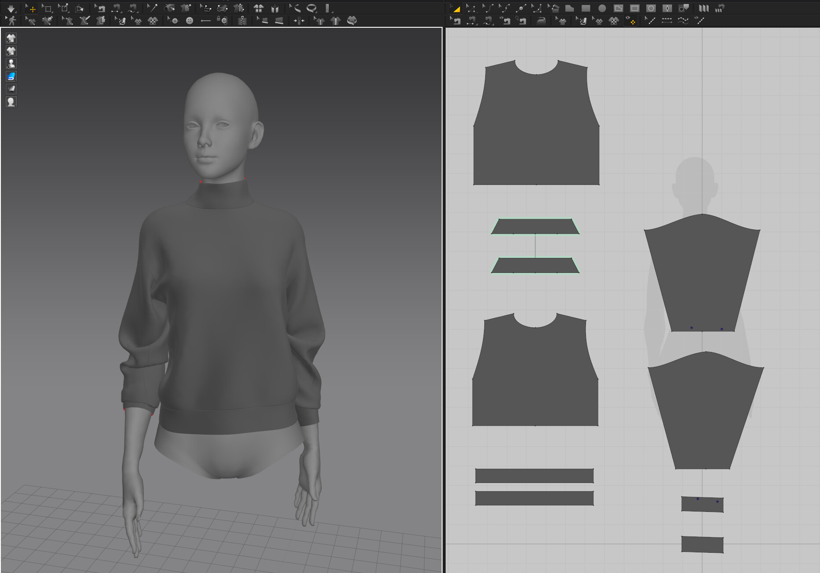This screenshot has width=820, height=573.
Task: Select upper highlighted neckband pattern piece
Action: (x=535, y=226)
